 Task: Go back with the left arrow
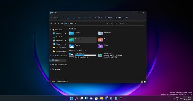51,24
